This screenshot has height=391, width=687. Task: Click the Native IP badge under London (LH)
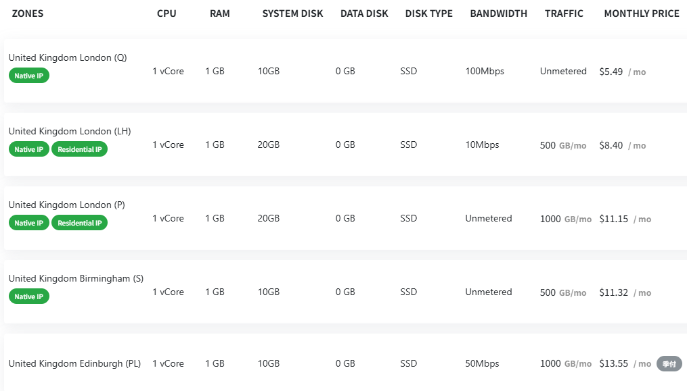point(29,149)
